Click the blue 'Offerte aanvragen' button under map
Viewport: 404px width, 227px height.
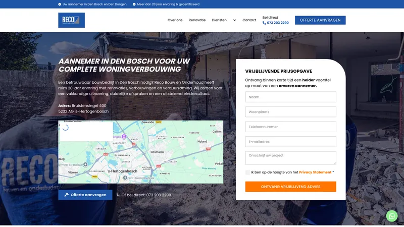click(85, 195)
